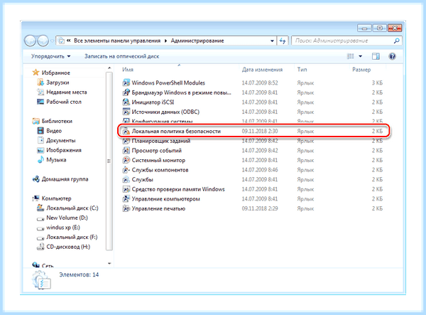This screenshot has height=315, width=426.
Task: Click the forward navigation button
Action: click(x=43, y=41)
